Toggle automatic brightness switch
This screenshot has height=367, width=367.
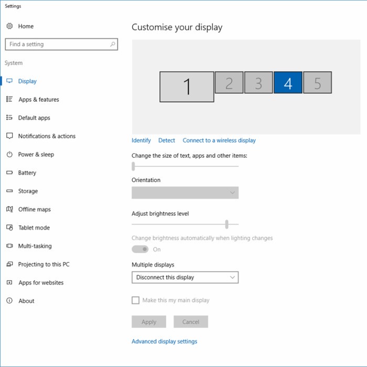coord(140,250)
